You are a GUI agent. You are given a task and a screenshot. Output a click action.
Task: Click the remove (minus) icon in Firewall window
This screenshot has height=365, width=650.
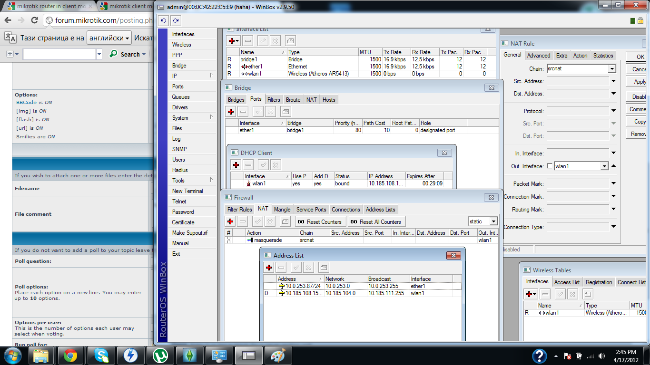243,221
